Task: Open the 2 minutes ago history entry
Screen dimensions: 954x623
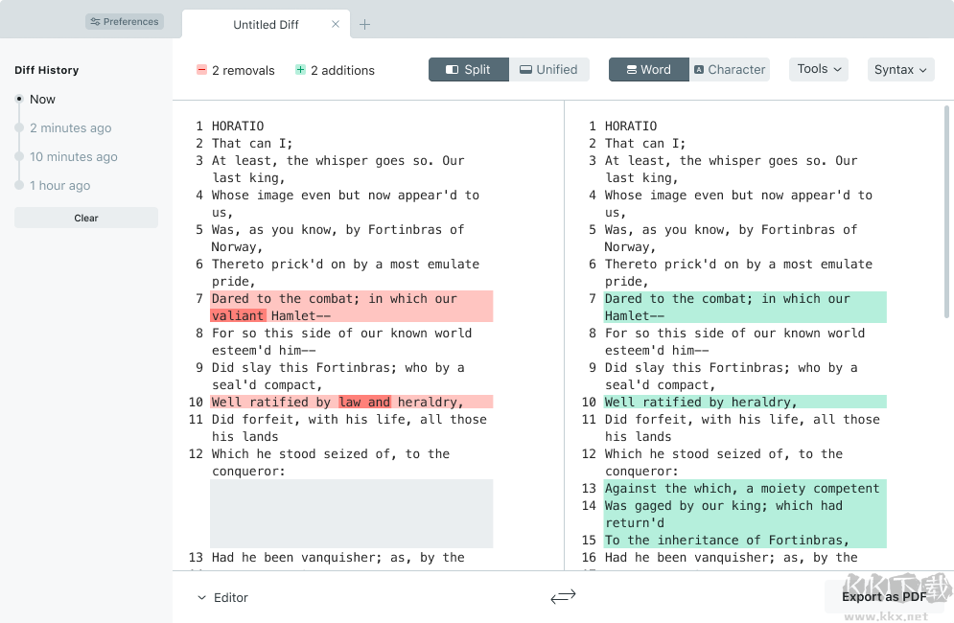Action: (x=70, y=127)
